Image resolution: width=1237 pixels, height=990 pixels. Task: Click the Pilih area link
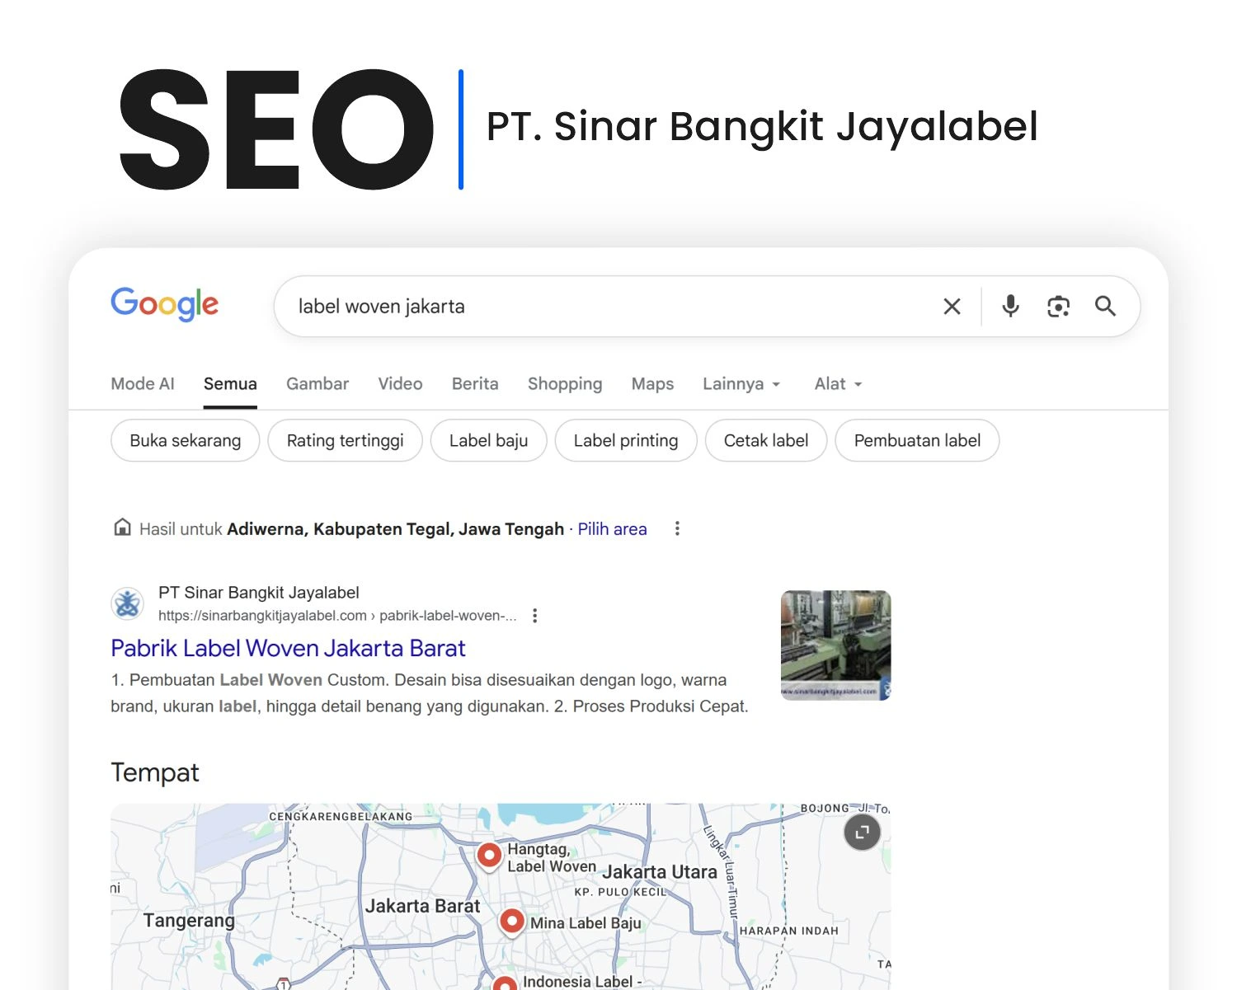612,529
